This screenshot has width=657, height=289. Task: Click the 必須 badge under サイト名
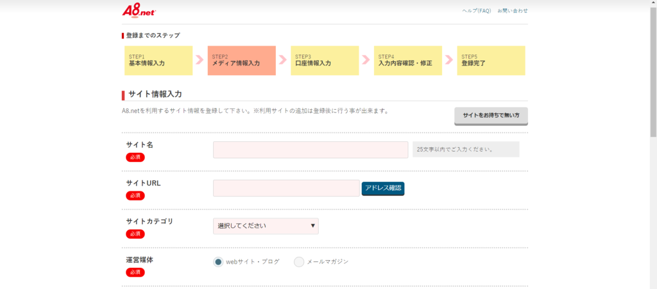point(135,157)
